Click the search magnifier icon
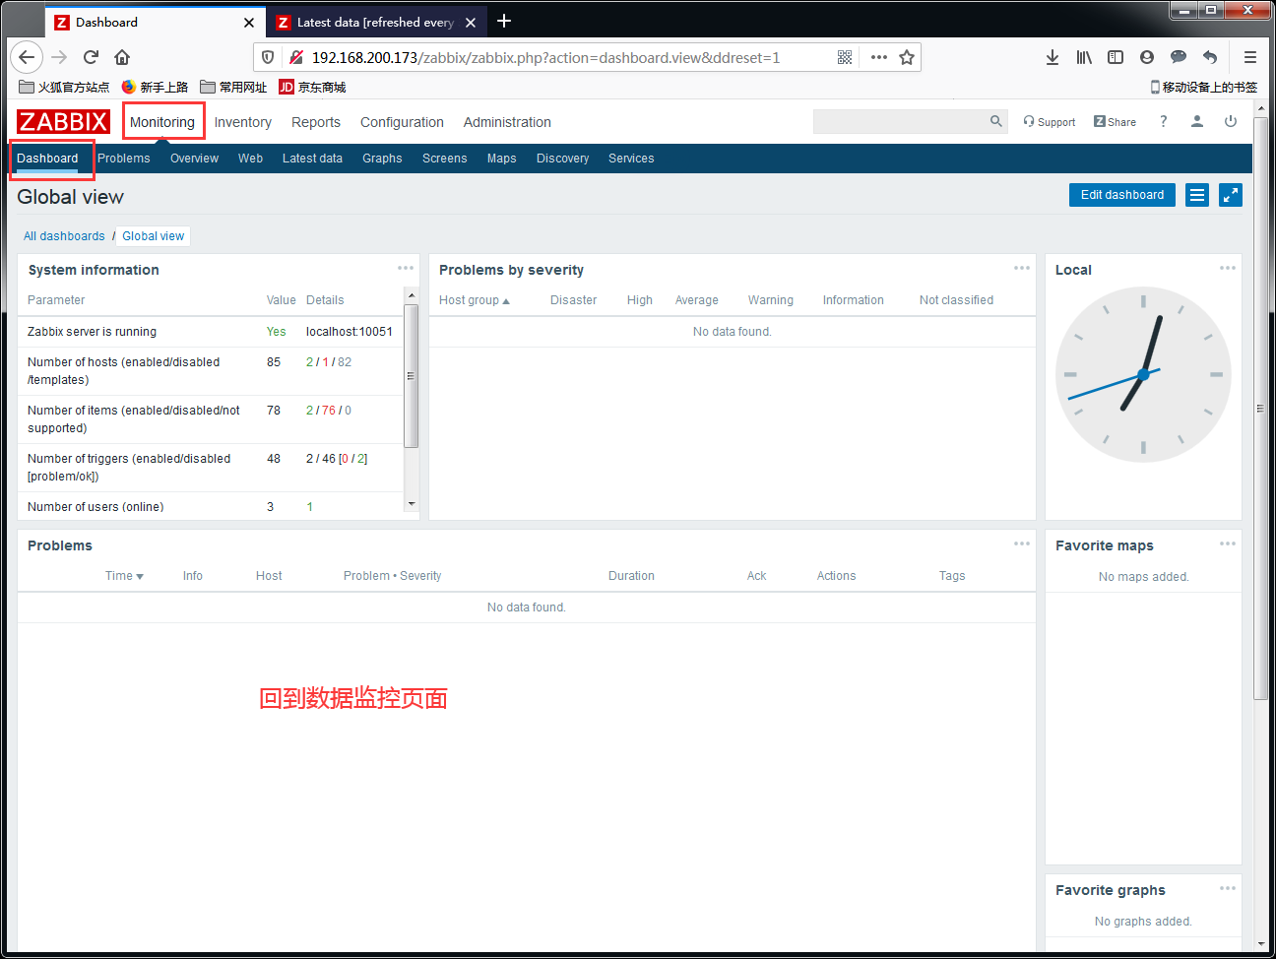 click(996, 121)
